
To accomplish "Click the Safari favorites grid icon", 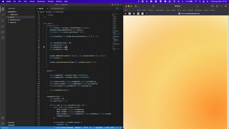I will pos(126,10).
